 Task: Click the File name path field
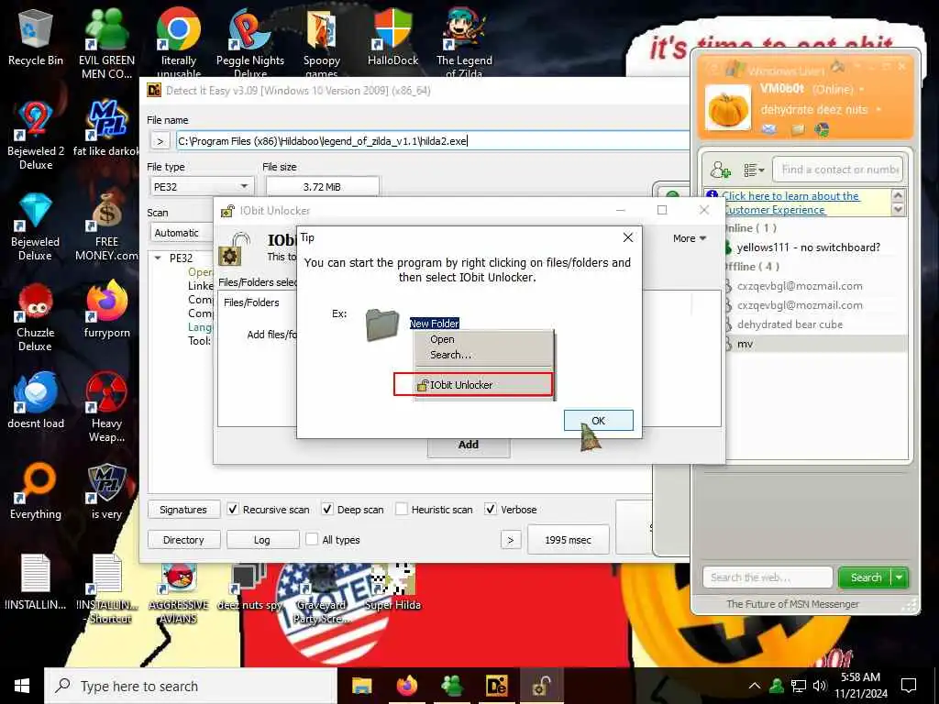[433, 141]
